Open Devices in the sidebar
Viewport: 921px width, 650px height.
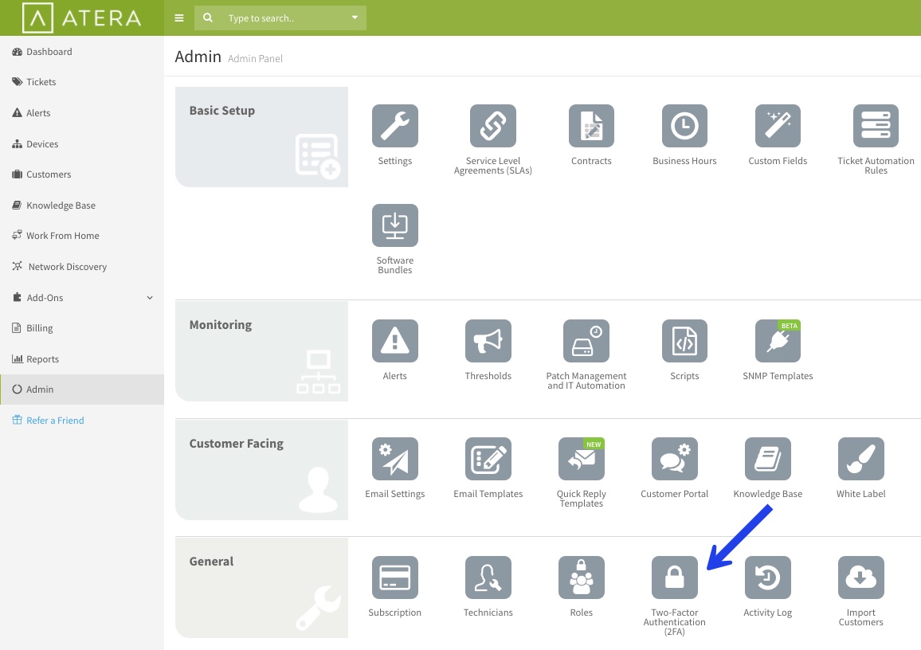(x=81, y=144)
